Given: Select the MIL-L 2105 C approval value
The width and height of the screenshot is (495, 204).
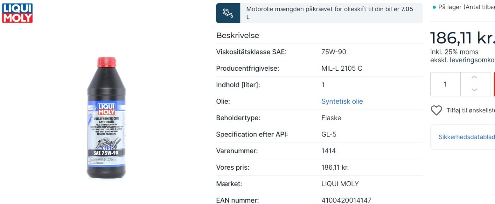Looking at the screenshot, I should [x=342, y=69].
